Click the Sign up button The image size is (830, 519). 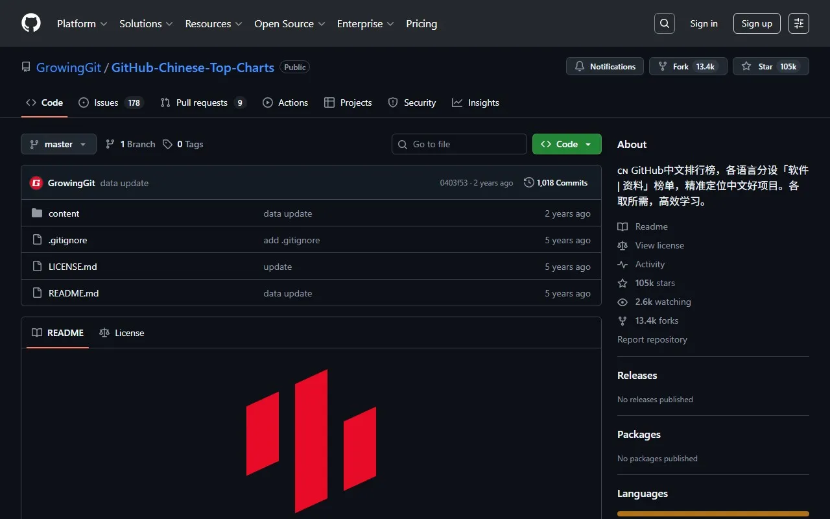(x=757, y=23)
